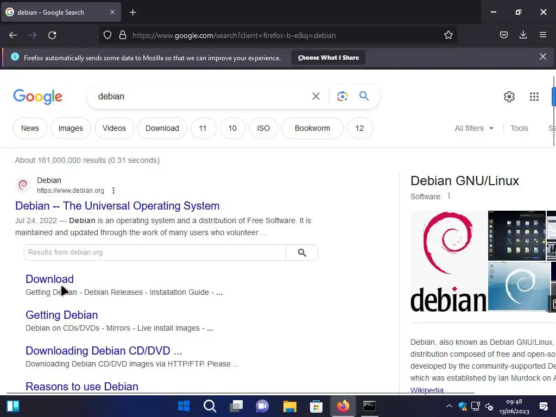556x417 pixels.
Task: Open taskbar Search magnifier
Action: (x=210, y=406)
